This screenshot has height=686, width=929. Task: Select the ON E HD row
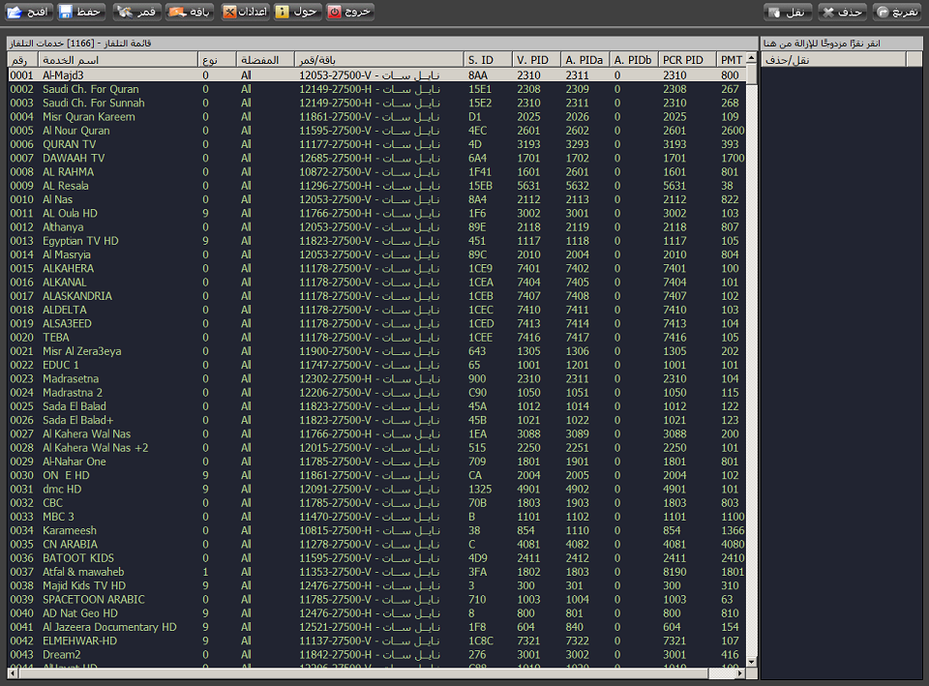click(x=376, y=476)
